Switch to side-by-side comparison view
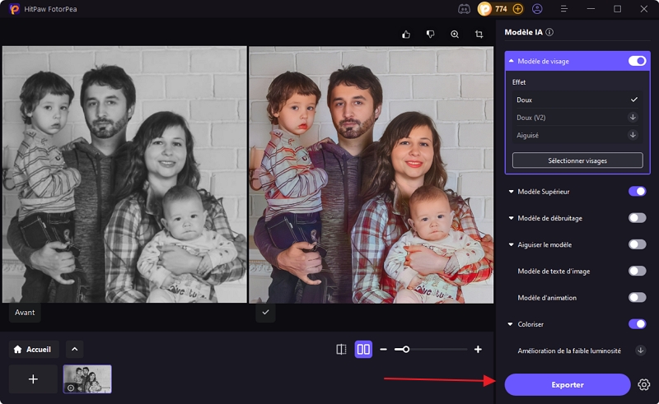659x404 pixels. click(x=363, y=350)
